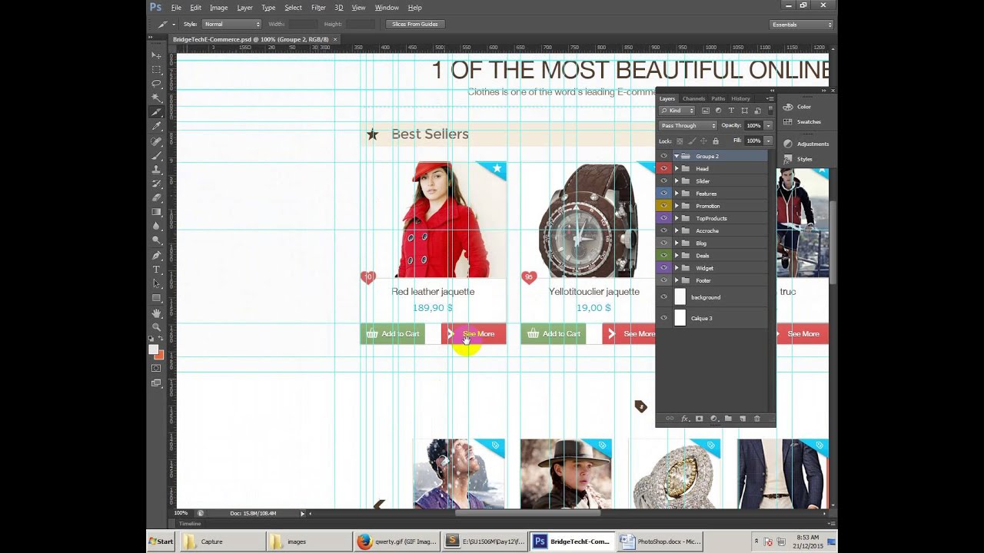
Task: Click the Slices From Guides button
Action: pyautogui.click(x=414, y=24)
